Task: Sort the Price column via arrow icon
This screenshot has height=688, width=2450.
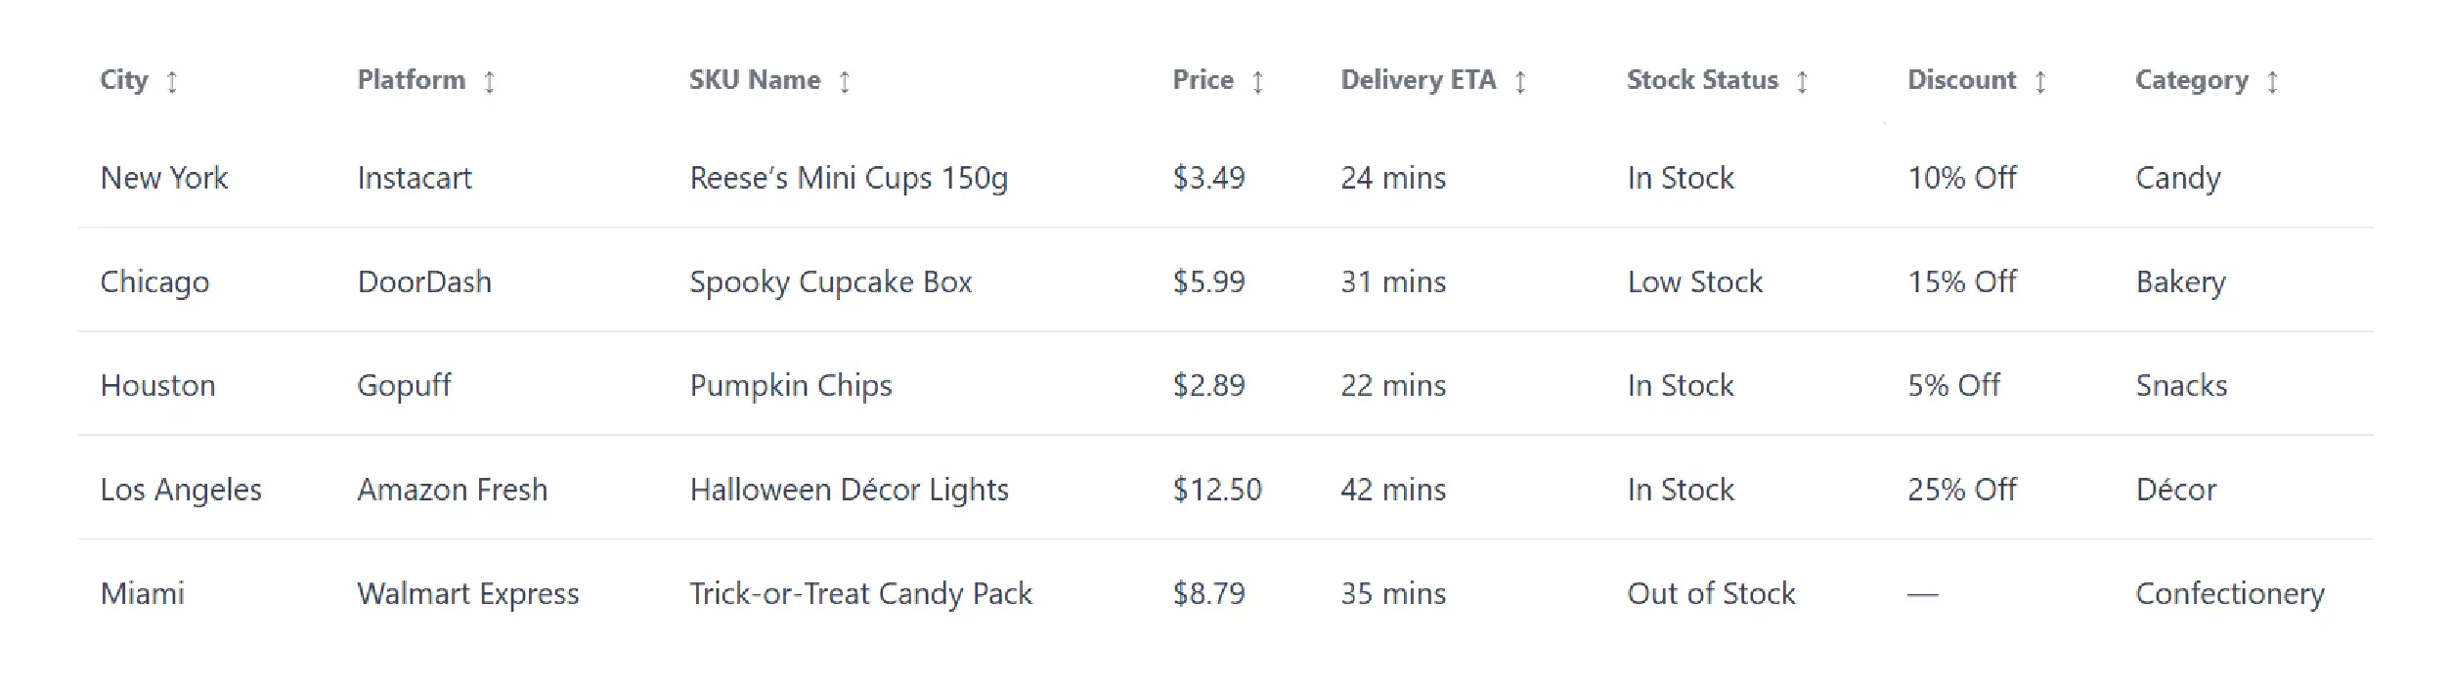Action: [x=1258, y=82]
